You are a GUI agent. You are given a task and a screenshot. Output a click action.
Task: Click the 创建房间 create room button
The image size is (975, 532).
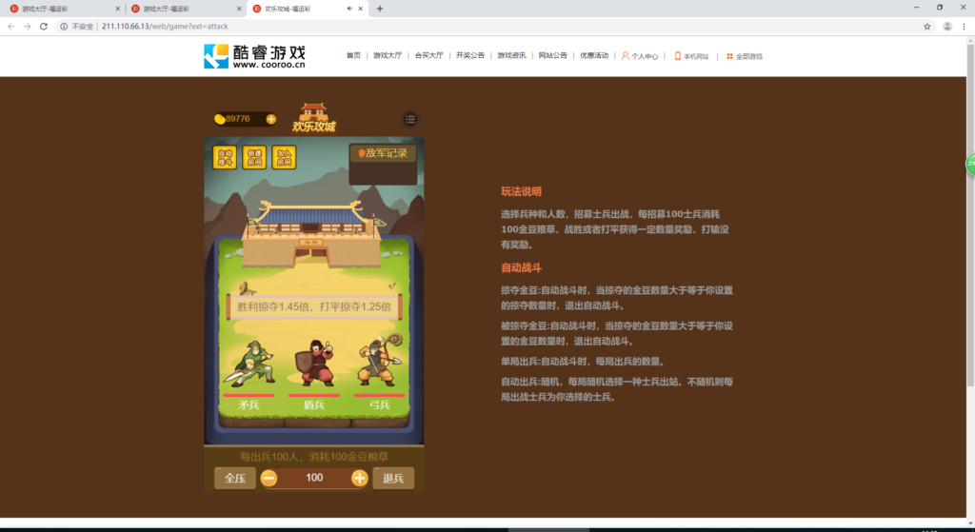tap(254, 158)
